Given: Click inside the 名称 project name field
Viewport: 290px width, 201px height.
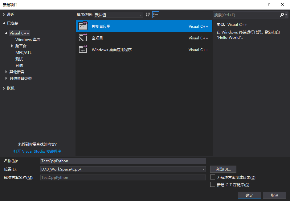Looking at the screenshot, I should tap(123, 161).
